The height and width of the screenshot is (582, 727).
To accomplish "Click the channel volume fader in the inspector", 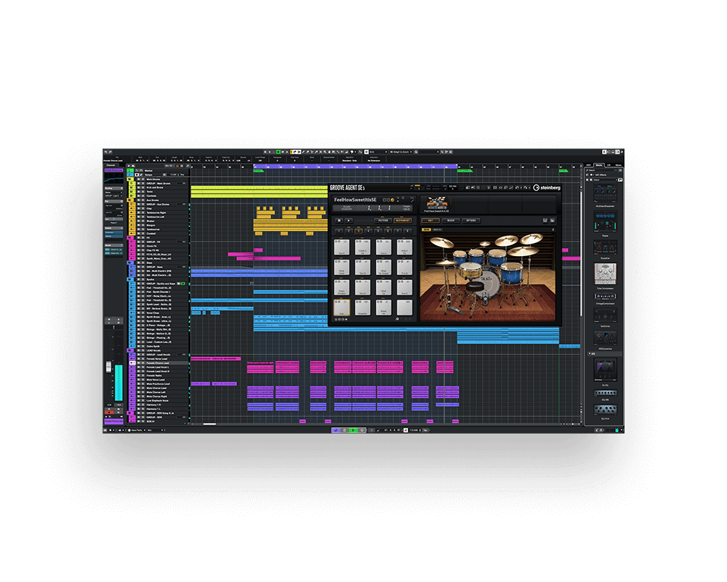I will [x=108, y=367].
